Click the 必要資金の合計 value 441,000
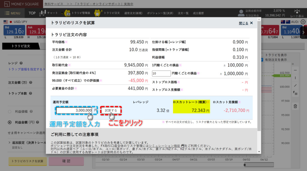307x171 pixels. pyautogui.click(x=136, y=88)
